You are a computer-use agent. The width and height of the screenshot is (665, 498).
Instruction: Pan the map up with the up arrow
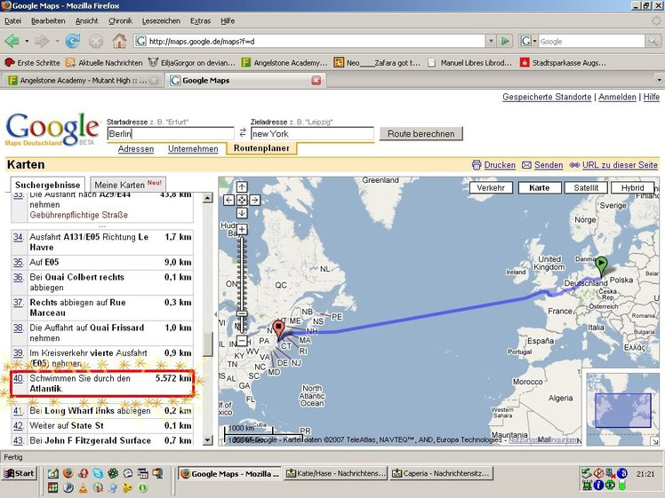(242, 186)
